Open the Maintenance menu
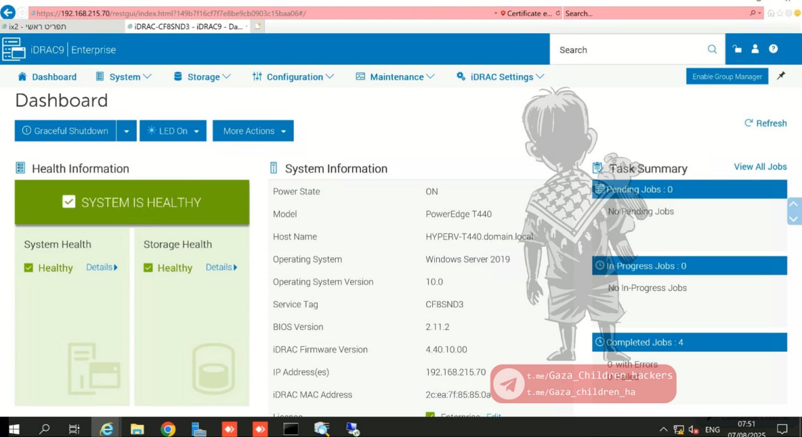The width and height of the screenshot is (802, 437). (x=395, y=77)
